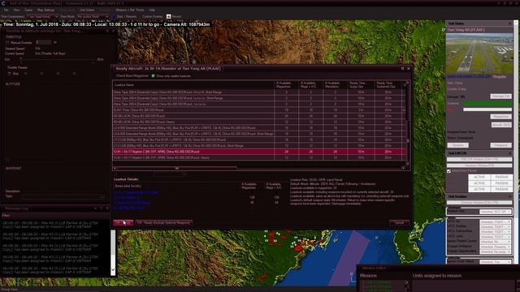Collapse the Unit Status section
520x292 pixels.
tap(509, 24)
